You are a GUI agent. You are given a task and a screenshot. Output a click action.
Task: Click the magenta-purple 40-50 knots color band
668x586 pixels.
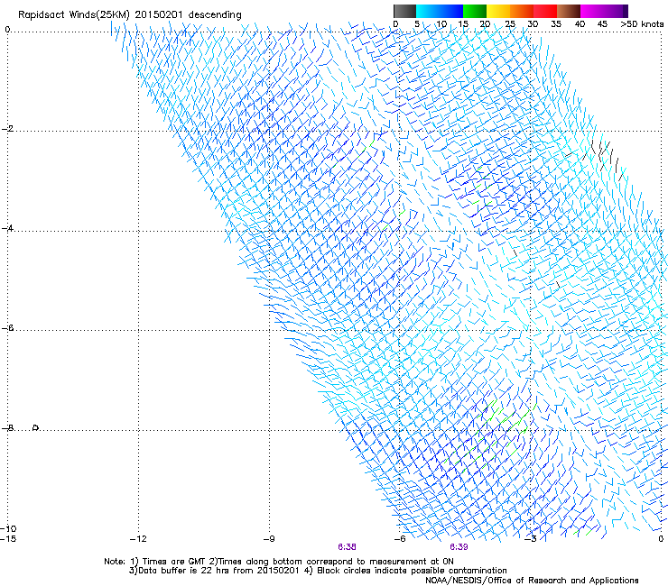(x=604, y=11)
